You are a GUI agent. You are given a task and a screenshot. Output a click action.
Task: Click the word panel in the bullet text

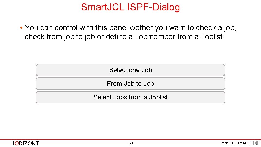tap(119, 28)
